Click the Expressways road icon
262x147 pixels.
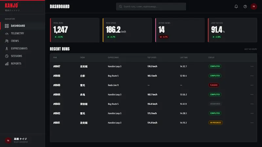(x=7, y=48)
